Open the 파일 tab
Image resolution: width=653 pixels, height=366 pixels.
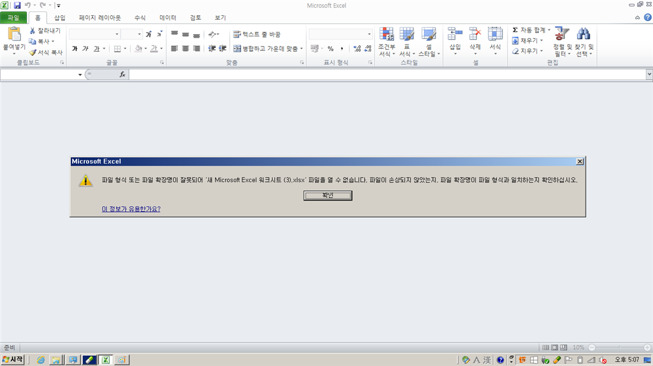click(13, 17)
